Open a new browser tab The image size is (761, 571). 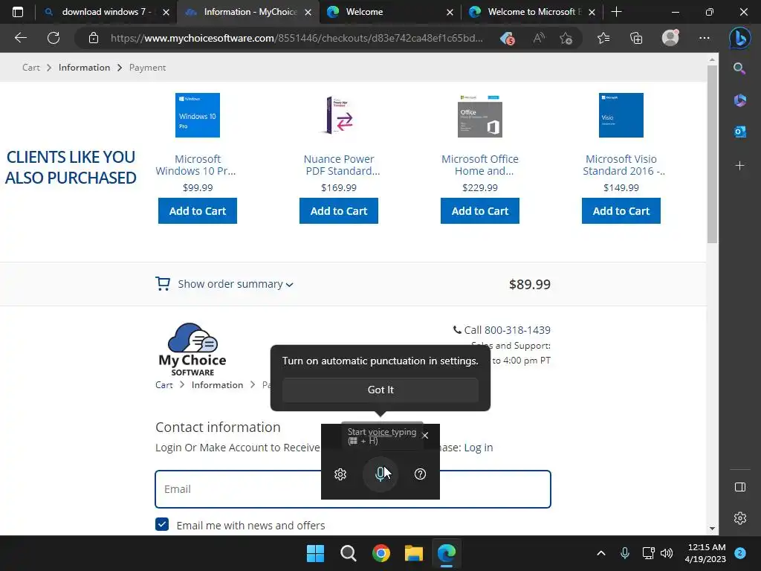tap(616, 12)
